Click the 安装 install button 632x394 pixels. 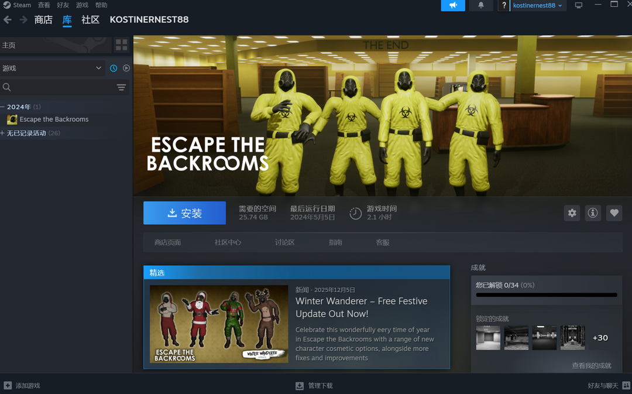tap(184, 213)
